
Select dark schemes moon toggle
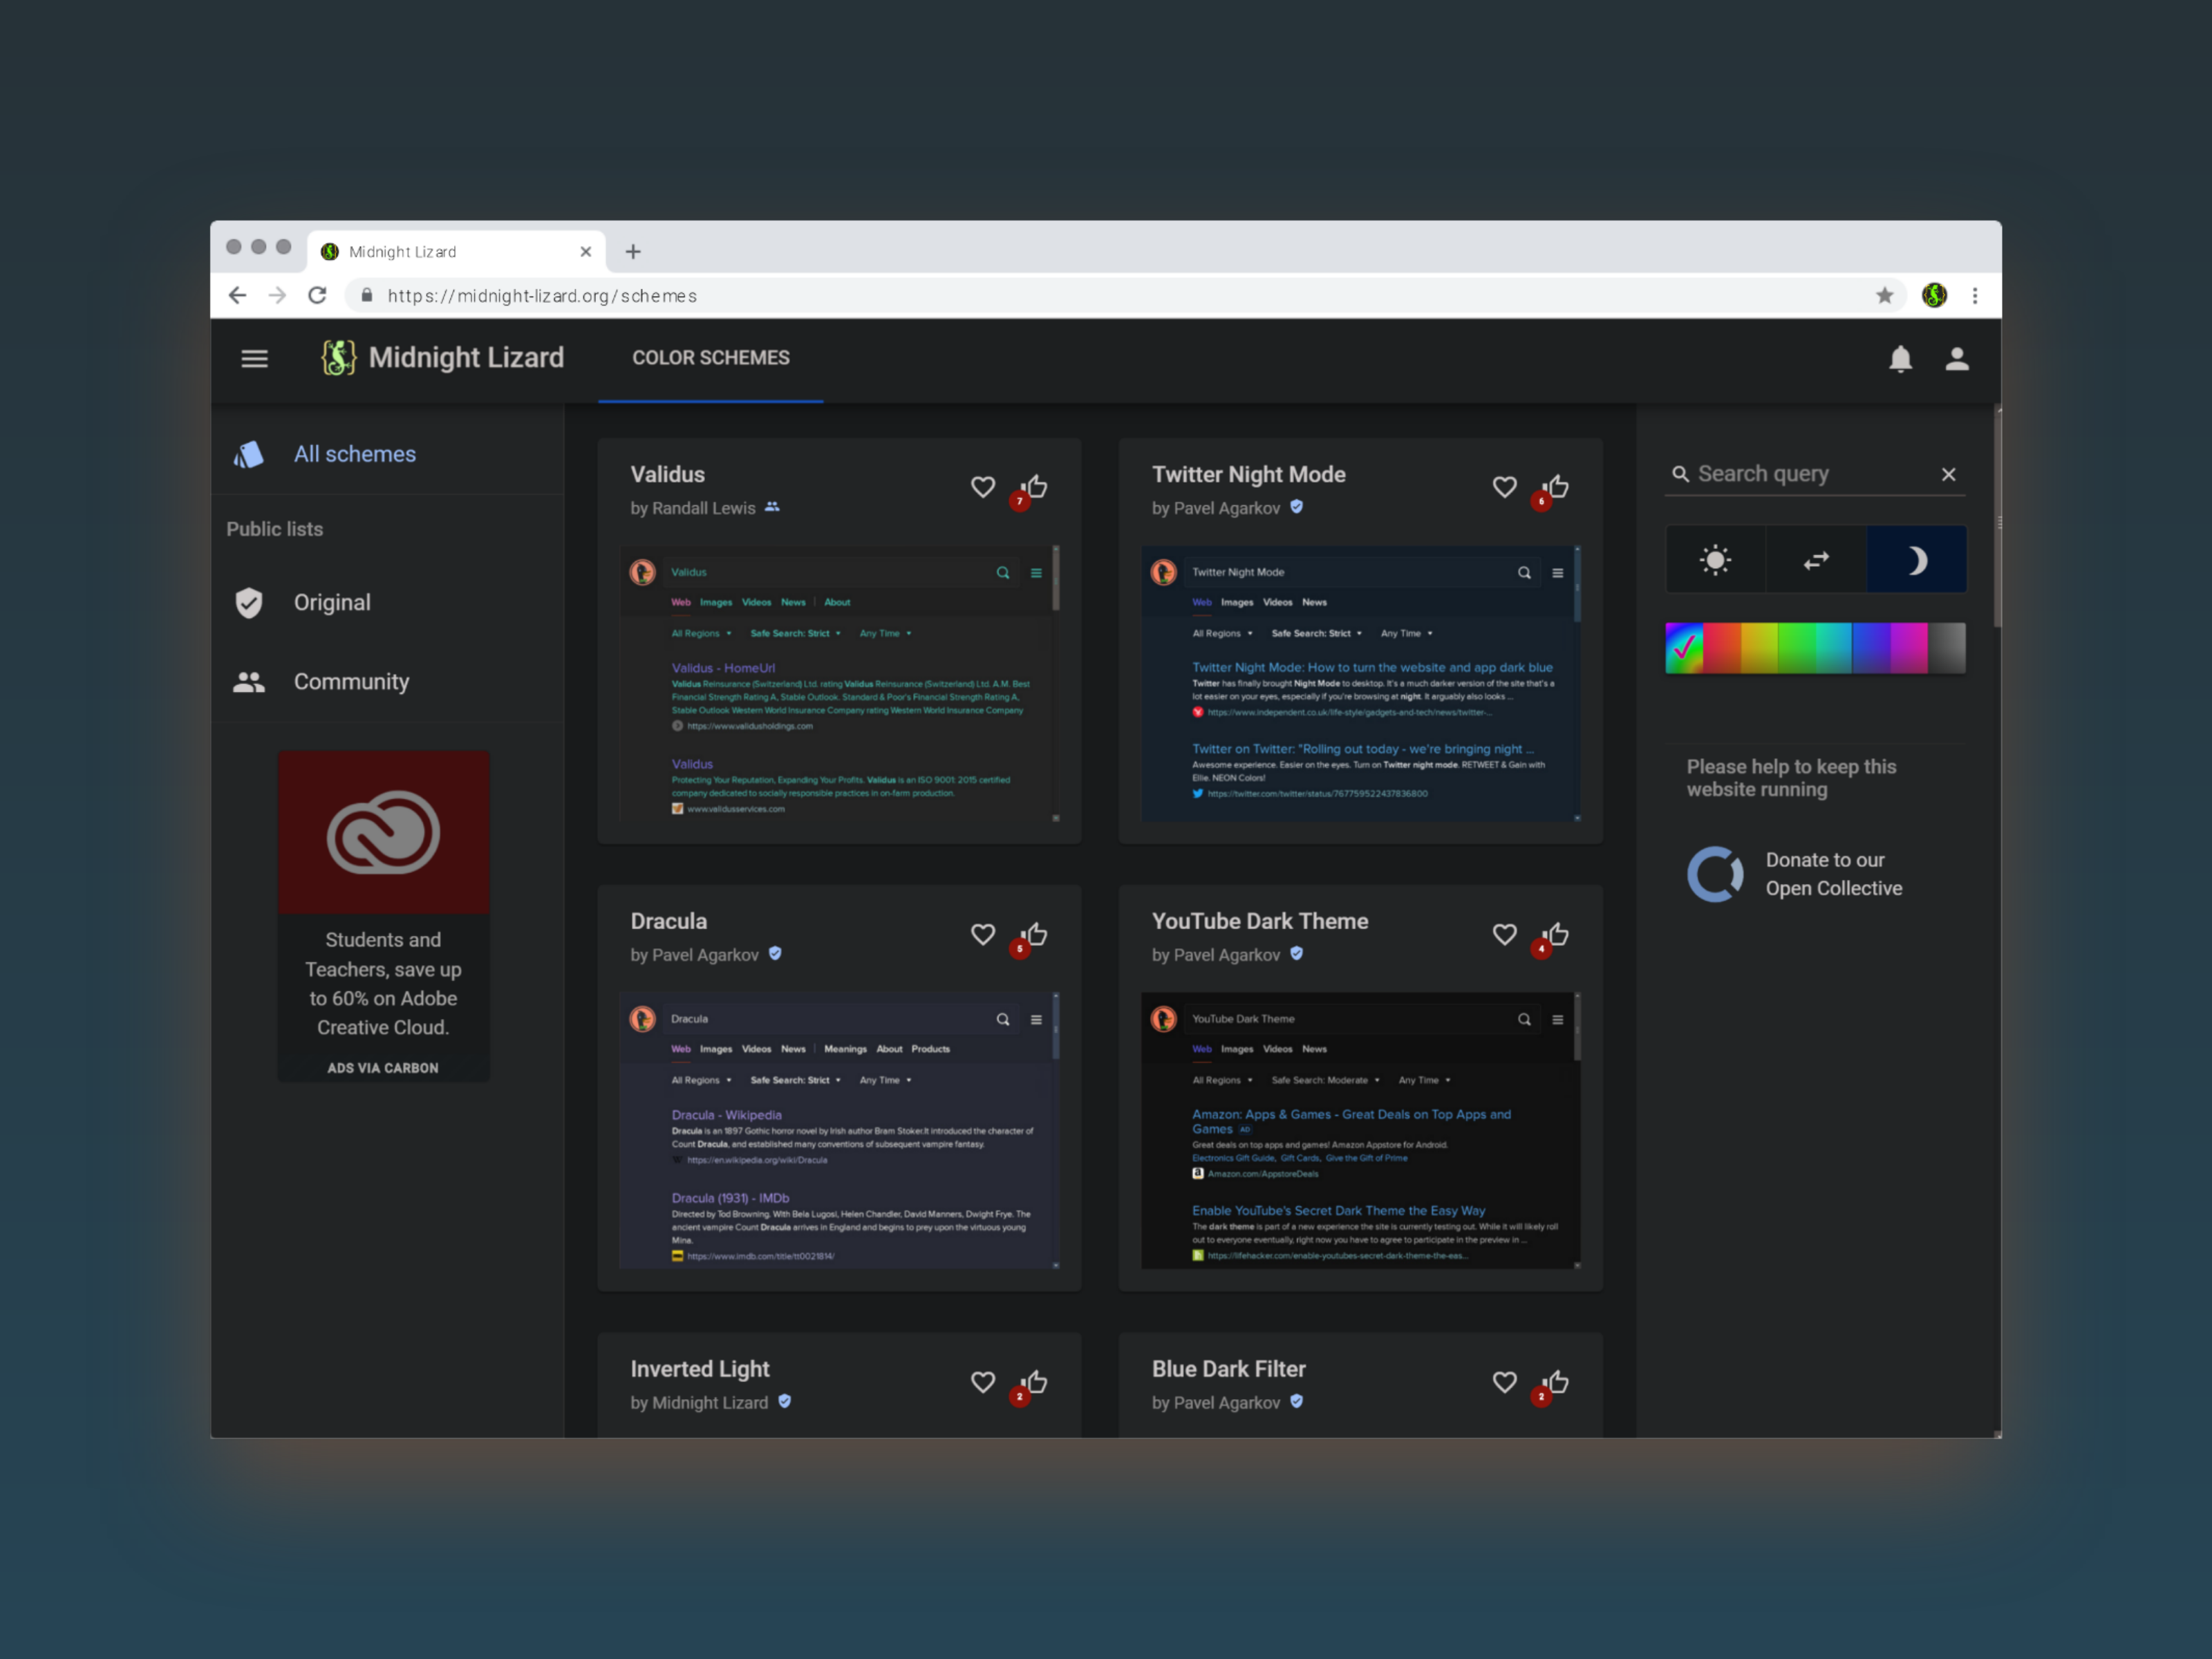point(1916,560)
